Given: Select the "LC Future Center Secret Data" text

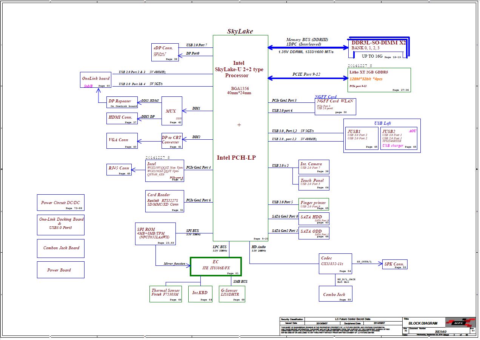Looking at the screenshot, I should (x=353, y=319).
